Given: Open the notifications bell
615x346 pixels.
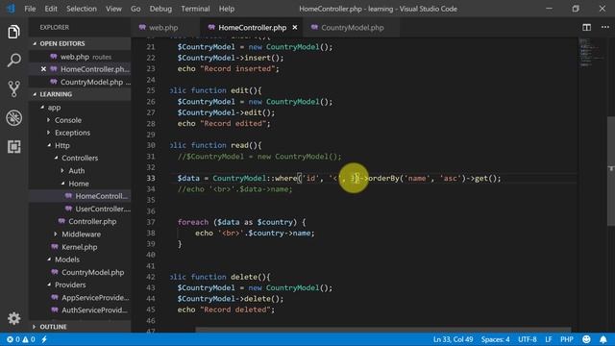Looking at the screenshot, I should (603, 339).
